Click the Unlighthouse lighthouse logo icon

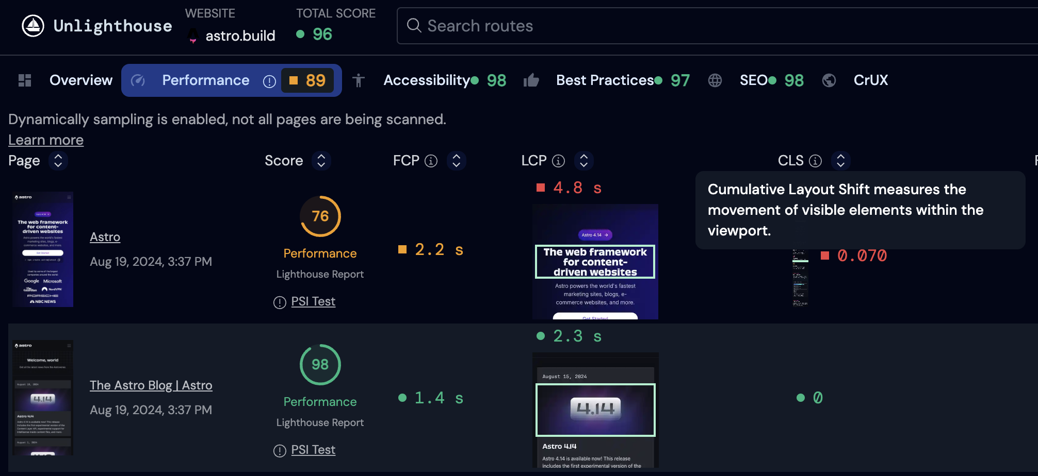pos(33,26)
